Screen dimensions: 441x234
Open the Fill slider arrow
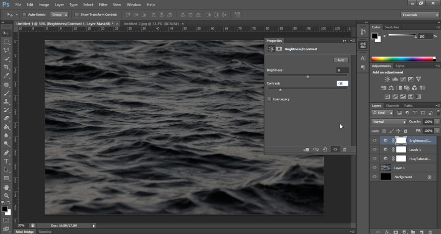(x=437, y=131)
